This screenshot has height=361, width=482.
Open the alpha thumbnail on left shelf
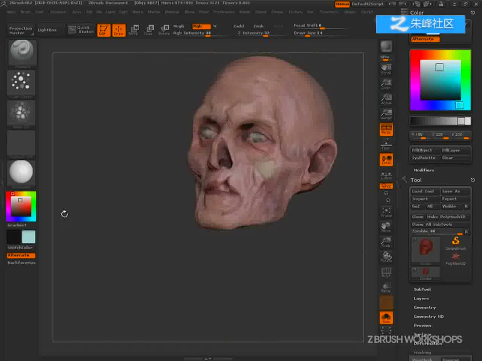(x=21, y=113)
